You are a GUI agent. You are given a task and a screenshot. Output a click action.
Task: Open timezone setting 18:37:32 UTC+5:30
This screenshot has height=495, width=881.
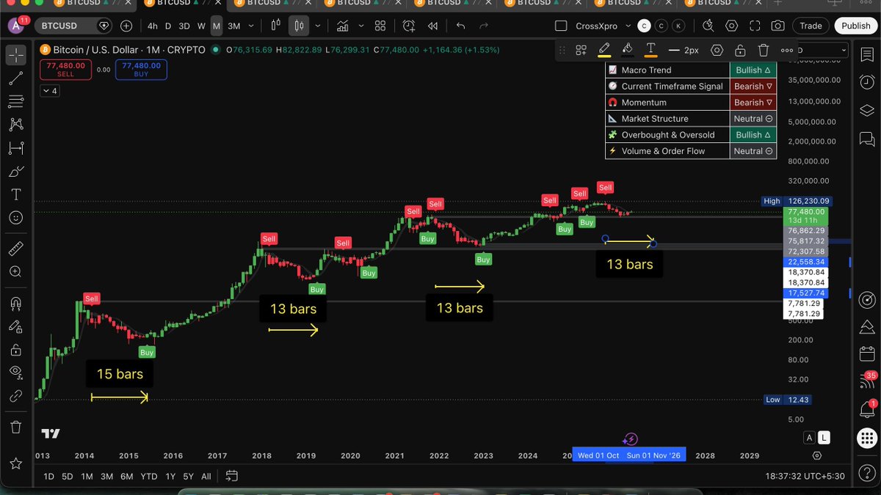(805, 476)
